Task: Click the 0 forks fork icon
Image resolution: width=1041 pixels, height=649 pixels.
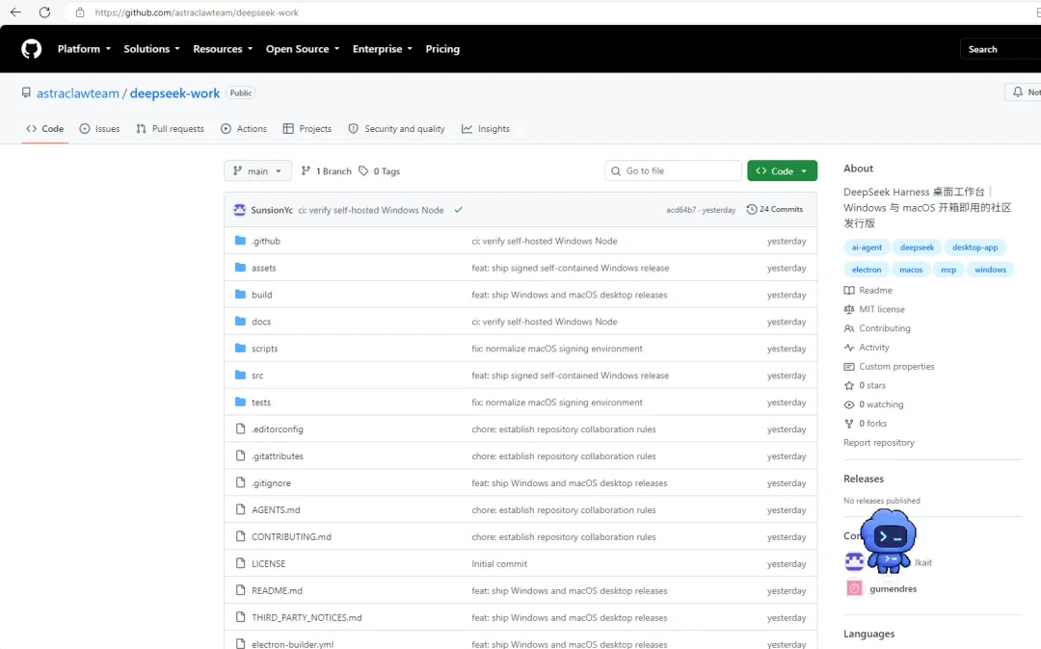Action: point(848,424)
